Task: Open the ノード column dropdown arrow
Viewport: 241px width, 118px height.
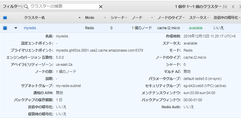Action: point(152,18)
